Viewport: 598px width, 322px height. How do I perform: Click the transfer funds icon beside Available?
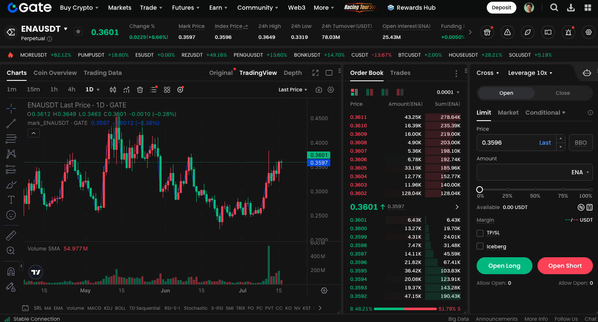tap(581, 207)
